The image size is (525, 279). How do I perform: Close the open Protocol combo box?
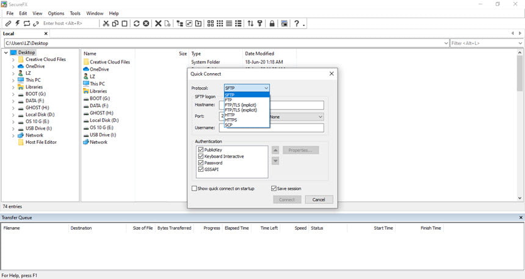point(247,88)
